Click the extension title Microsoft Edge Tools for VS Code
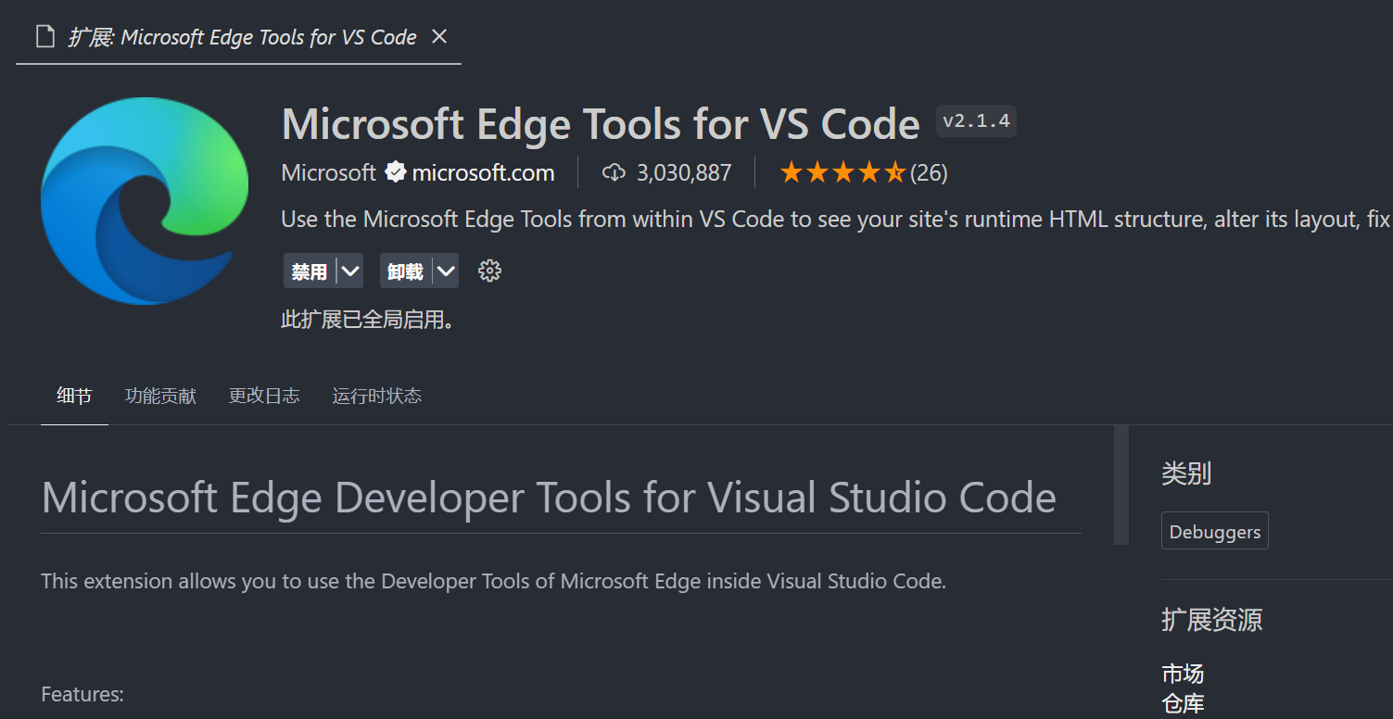Screen dimensions: 1393x719 [601, 124]
